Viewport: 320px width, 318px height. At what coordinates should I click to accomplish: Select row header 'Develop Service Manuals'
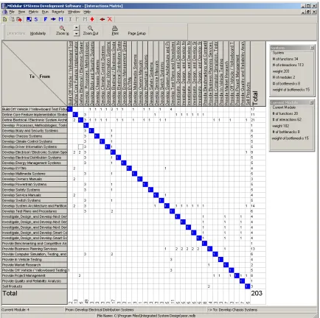pyautogui.click(x=35, y=195)
